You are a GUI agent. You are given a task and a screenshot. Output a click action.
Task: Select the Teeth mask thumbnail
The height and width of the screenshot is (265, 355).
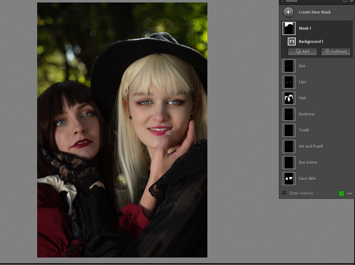pyautogui.click(x=289, y=130)
